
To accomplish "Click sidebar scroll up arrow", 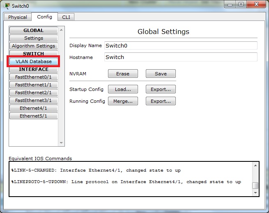I will (x=61, y=30).
